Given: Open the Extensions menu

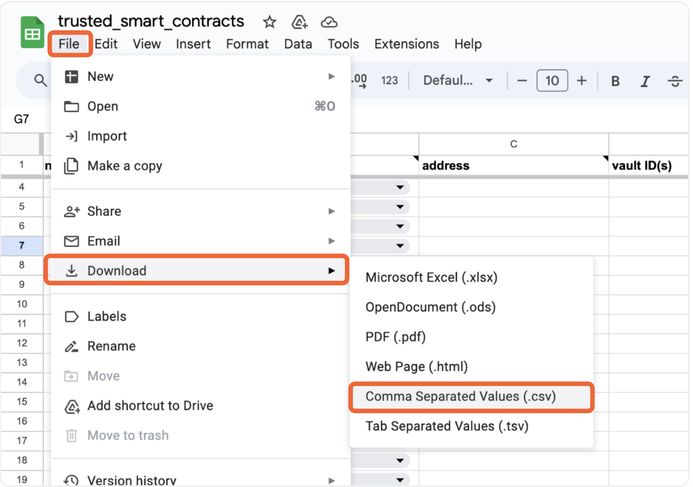Looking at the screenshot, I should [x=407, y=44].
